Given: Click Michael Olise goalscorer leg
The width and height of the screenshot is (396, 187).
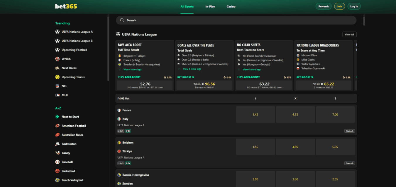Looking at the screenshot, I should click(x=309, y=55).
